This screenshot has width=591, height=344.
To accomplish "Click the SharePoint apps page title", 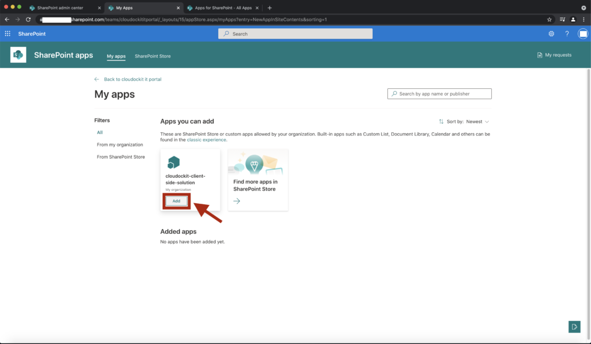I will coord(63,55).
